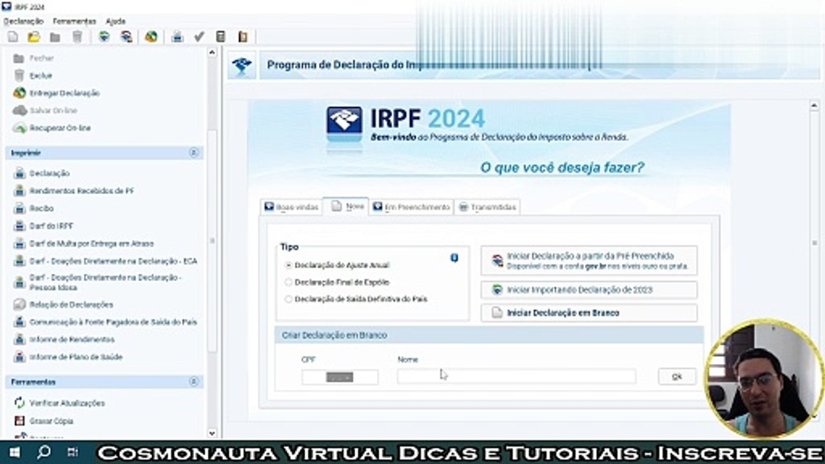Screen dimensions: 825x464
Task: Click the blue help icon in the Tipo box
Action: tap(454, 258)
